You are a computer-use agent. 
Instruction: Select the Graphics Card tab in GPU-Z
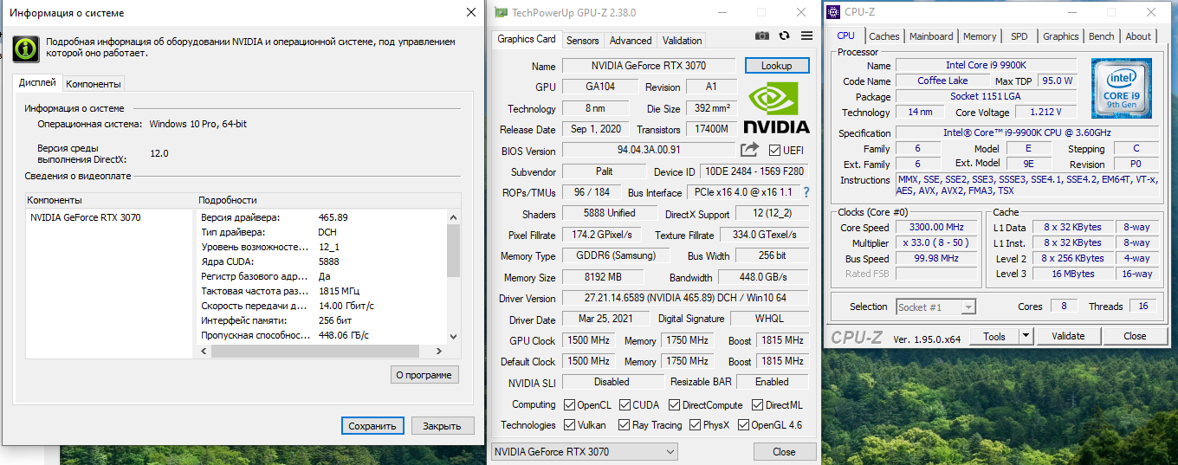coord(527,39)
